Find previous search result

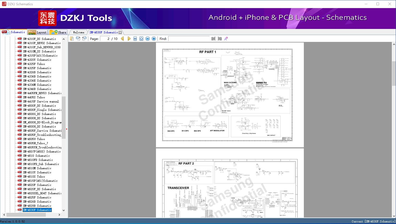pyautogui.click(x=213, y=39)
